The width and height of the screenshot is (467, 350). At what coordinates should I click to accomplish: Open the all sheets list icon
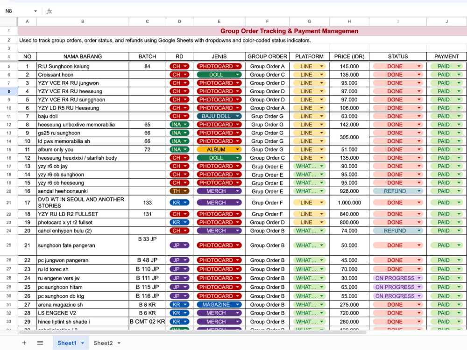(x=40, y=343)
